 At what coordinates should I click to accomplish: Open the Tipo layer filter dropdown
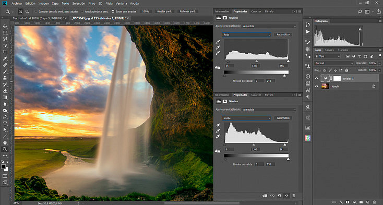tap(327, 56)
